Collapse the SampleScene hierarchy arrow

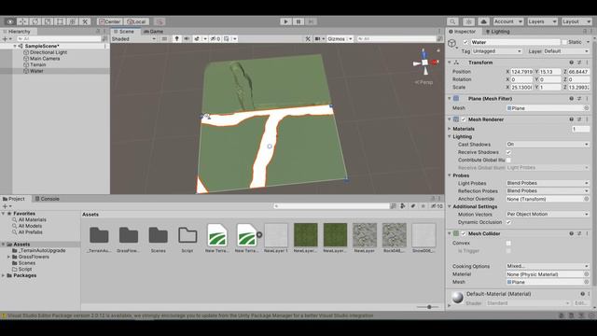[x=15, y=46]
